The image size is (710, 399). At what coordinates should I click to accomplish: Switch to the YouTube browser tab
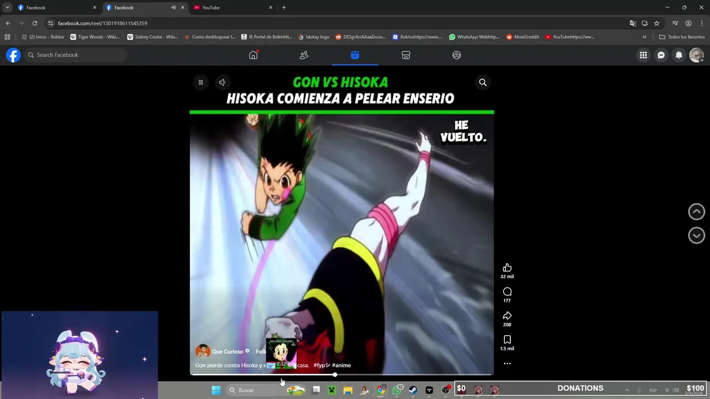pos(232,8)
